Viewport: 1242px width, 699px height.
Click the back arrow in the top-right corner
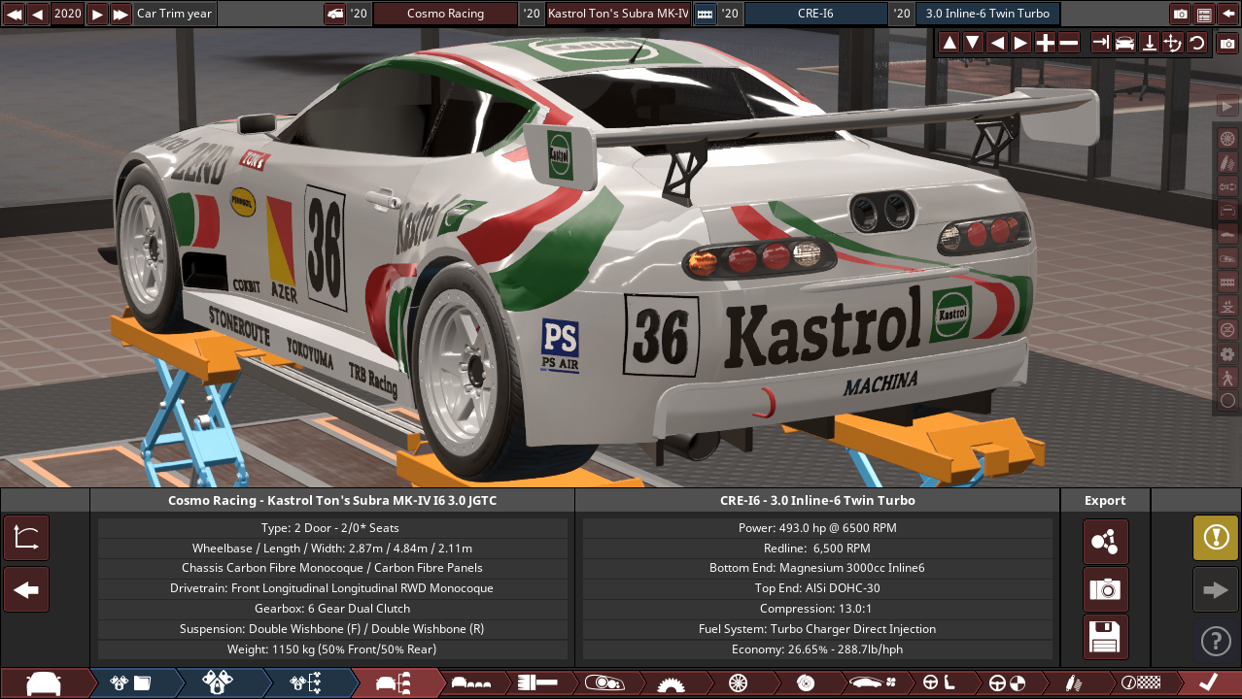click(1227, 14)
